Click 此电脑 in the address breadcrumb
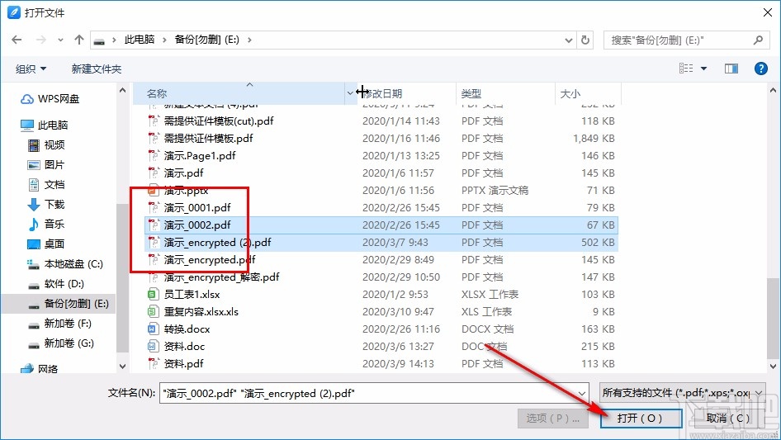 (x=139, y=40)
